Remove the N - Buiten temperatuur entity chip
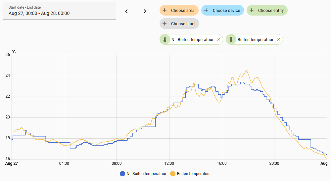The width and height of the screenshot is (331, 181). (218, 40)
